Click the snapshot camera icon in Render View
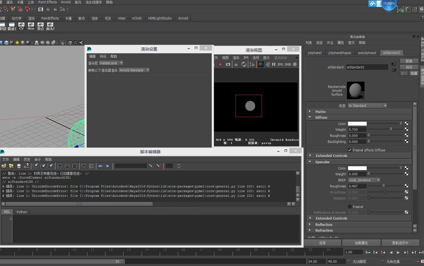 [x=228, y=64]
